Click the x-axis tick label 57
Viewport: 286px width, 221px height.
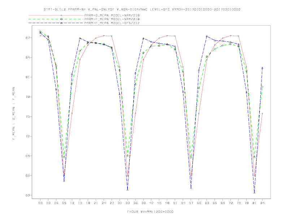pyautogui.click(x=191, y=203)
